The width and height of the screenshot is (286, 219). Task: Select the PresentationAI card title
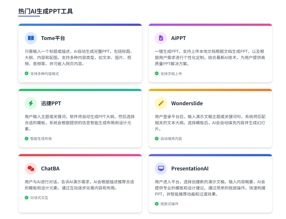[190, 169]
